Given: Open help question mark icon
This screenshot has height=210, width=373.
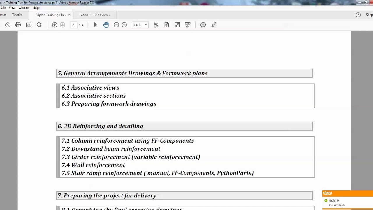Looking at the screenshot, I should click(358, 15).
